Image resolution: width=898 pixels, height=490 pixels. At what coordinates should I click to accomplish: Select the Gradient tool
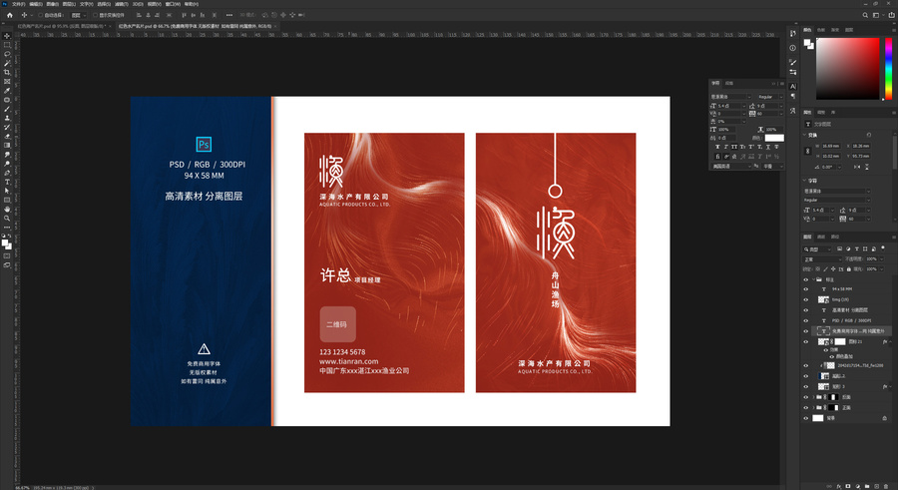click(7, 145)
